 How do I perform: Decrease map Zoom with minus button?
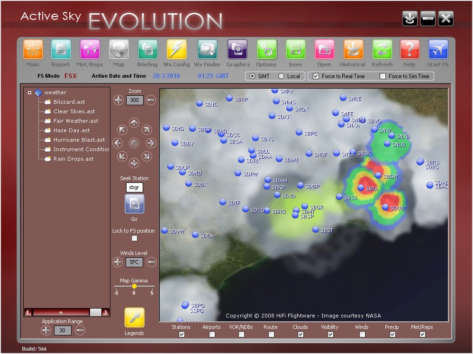pos(151,100)
